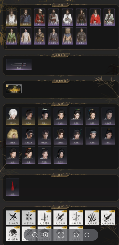Choose the green robe costume thumbnail

[x=12, y=36]
